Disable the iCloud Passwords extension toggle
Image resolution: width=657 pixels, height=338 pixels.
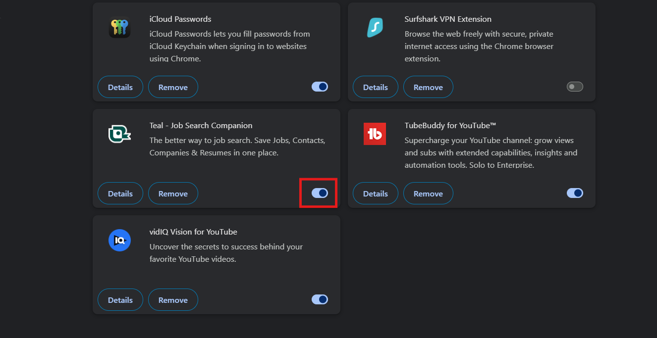(320, 87)
